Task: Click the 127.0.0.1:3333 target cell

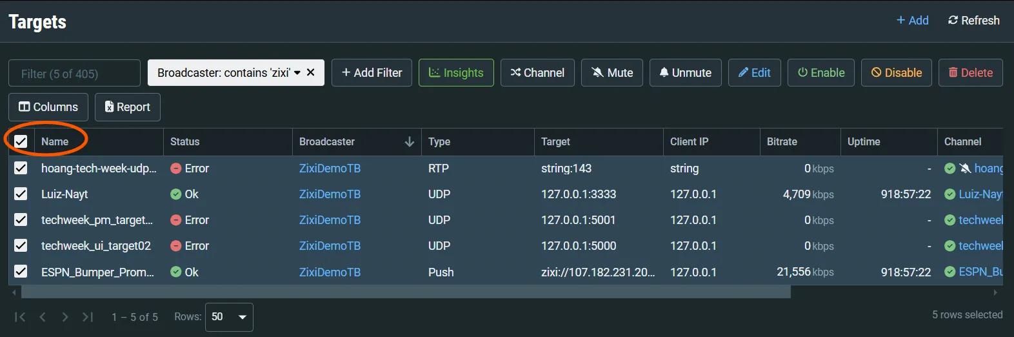Action: (x=579, y=194)
